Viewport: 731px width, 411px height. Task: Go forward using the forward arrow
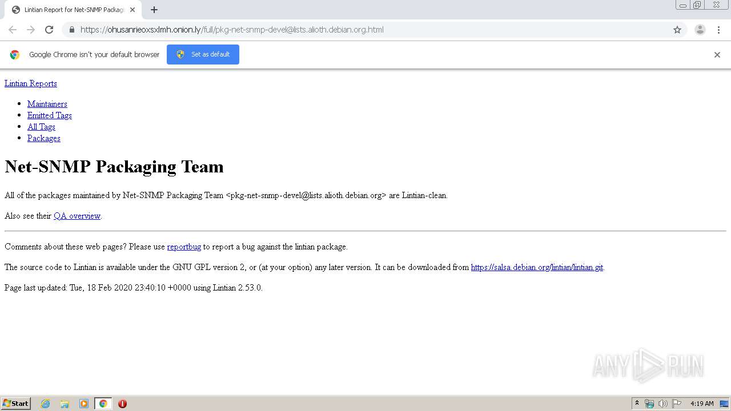tap(31, 30)
